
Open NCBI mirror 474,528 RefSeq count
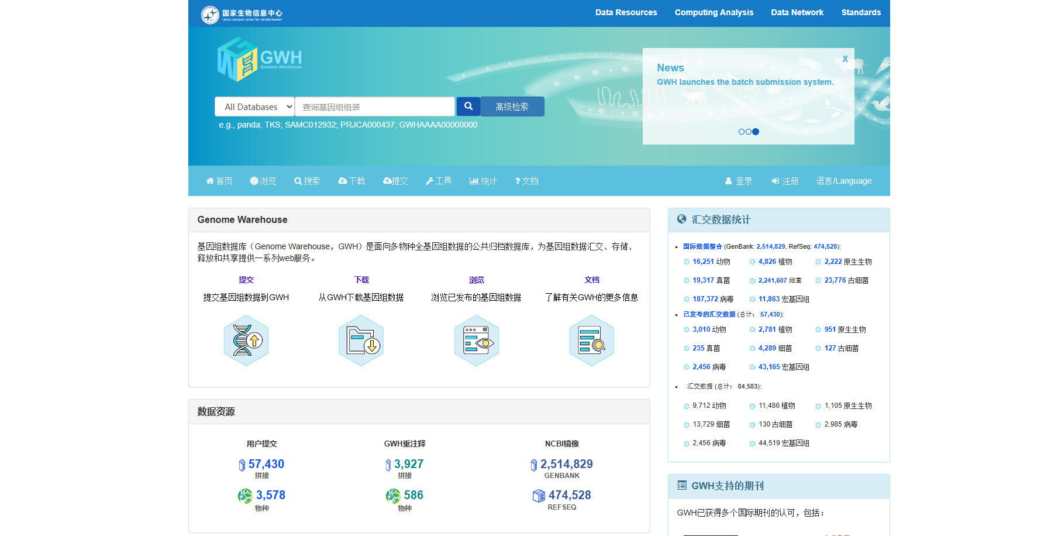[x=570, y=495]
